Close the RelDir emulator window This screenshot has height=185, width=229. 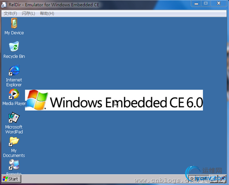pos(219,3)
